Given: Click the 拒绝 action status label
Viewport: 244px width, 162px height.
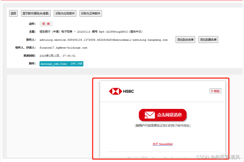Looking at the screenshot, I should tap(46, 24).
